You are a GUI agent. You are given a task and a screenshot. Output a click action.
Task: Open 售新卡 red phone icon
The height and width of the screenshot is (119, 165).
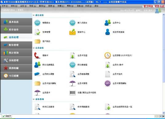37,55
